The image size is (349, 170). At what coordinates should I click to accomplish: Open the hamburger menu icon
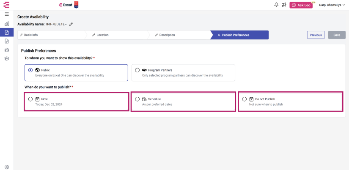pos(7,14)
